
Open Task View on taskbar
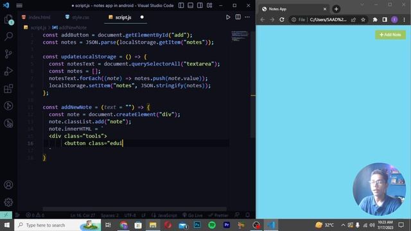click(108, 225)
